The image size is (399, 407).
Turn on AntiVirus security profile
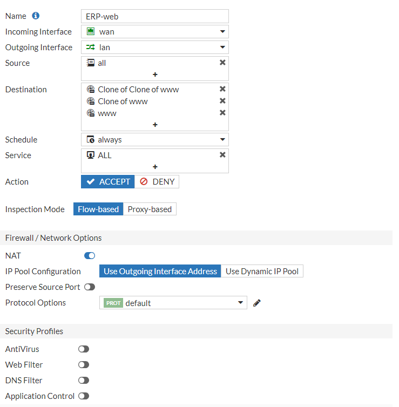(84, 349)
